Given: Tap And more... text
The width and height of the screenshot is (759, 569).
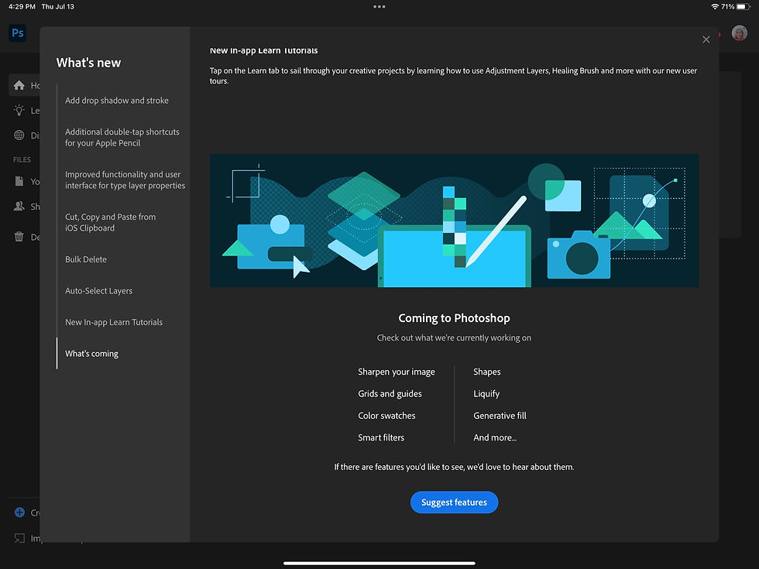Looking at the screenshot, I should click(x=495, y=437).
